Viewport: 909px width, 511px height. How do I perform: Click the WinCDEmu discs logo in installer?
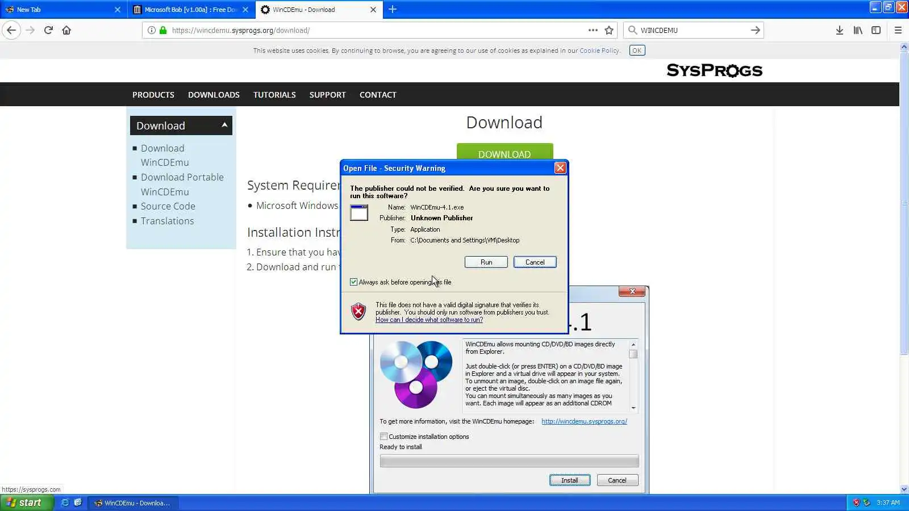coord(416,374)
